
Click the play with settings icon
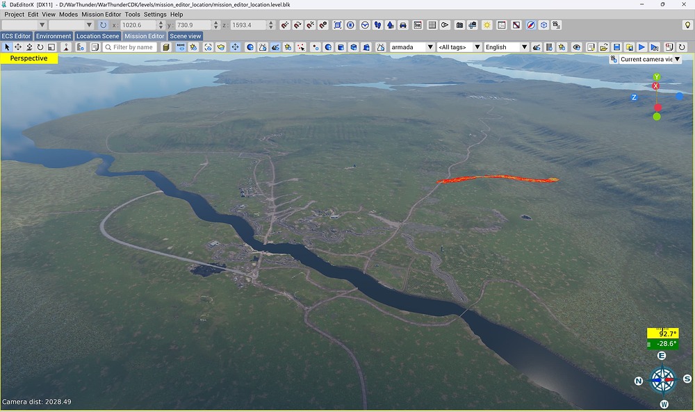click(x=654, y=47)
